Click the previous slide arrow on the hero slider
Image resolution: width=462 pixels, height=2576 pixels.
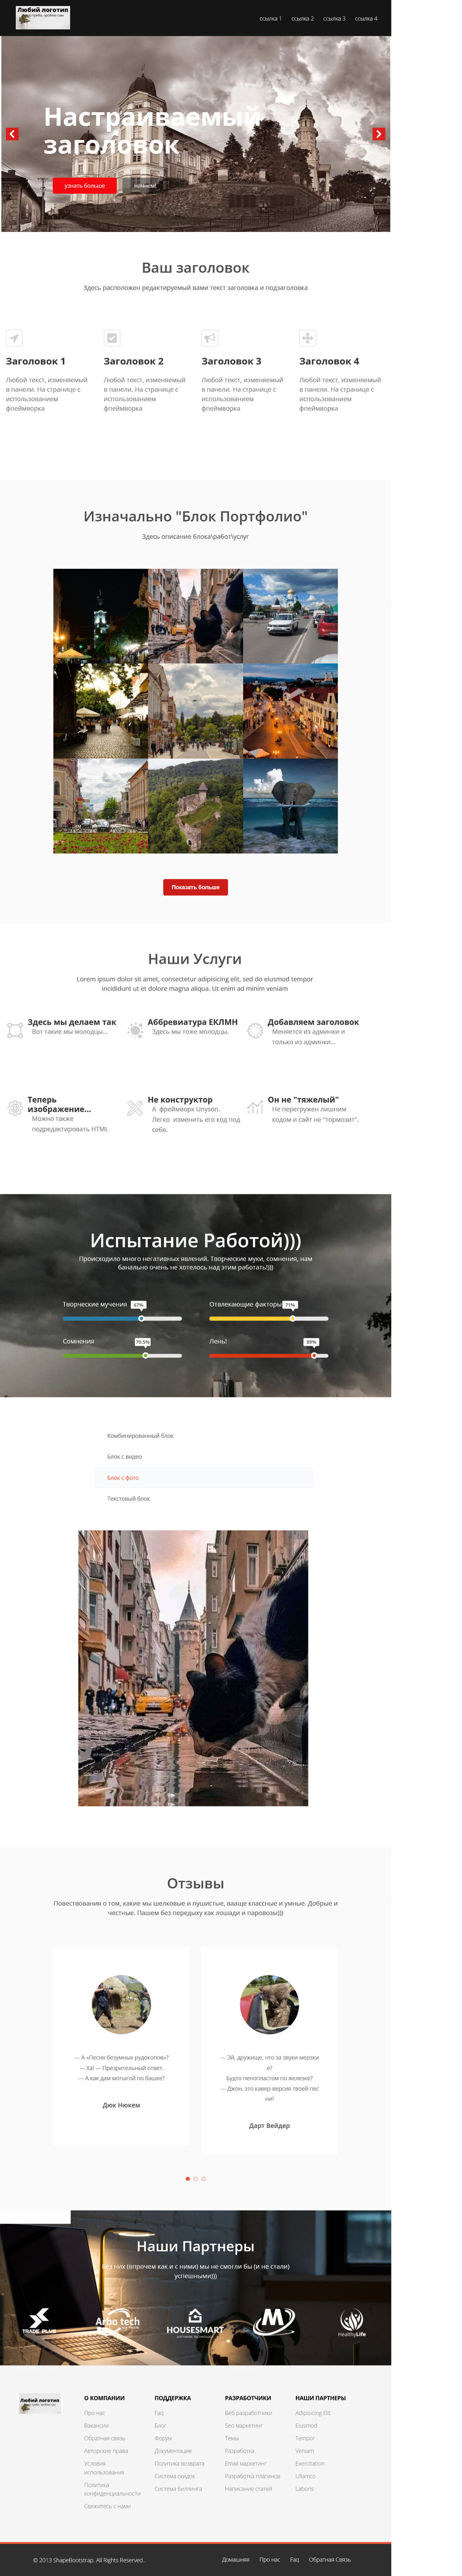(x=12, y=133)
